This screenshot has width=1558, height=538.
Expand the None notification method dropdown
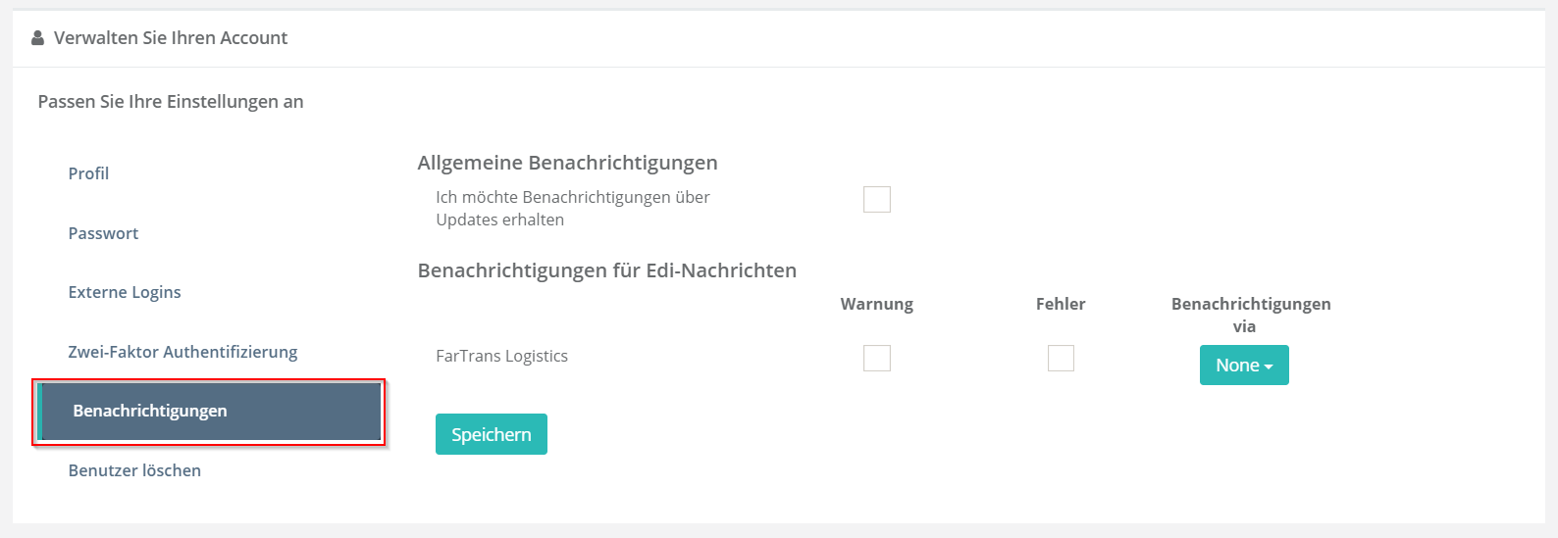pos(1243,366)
